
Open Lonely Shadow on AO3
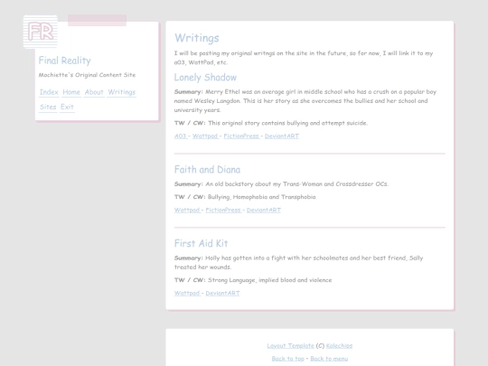181,136
